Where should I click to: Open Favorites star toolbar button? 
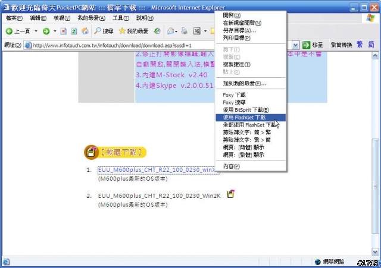click(x=133, y=31)
